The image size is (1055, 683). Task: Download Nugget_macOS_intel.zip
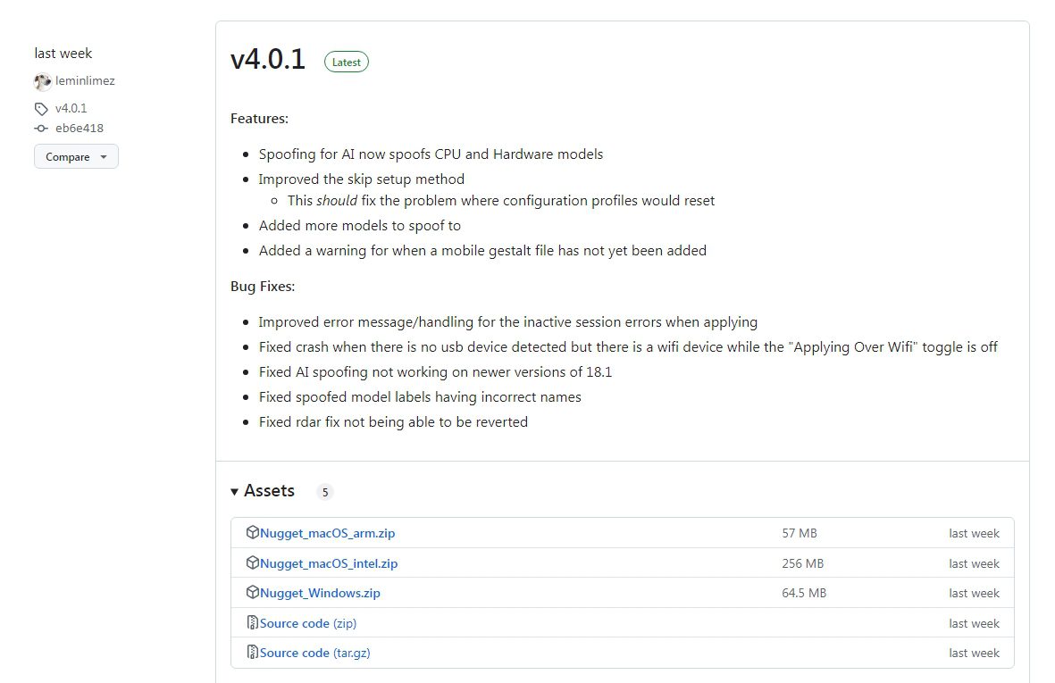[x=329, y=563]
